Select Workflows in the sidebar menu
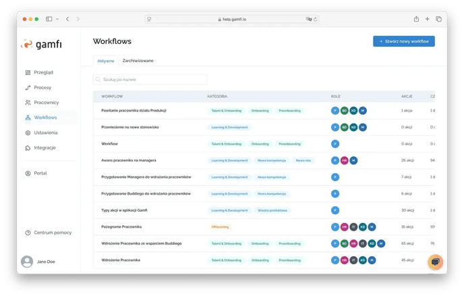464x296 pixels. point(45,118)
